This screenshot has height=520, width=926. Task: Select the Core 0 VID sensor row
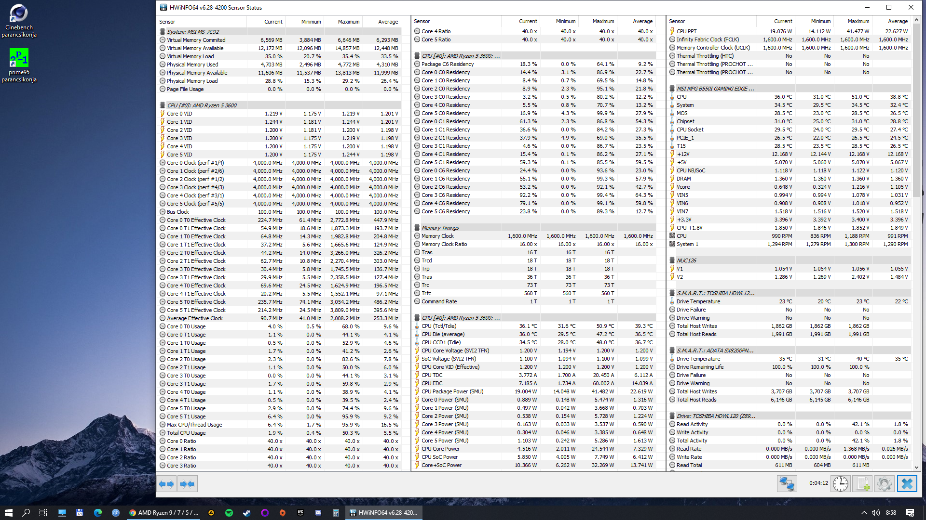coord(179,114)
